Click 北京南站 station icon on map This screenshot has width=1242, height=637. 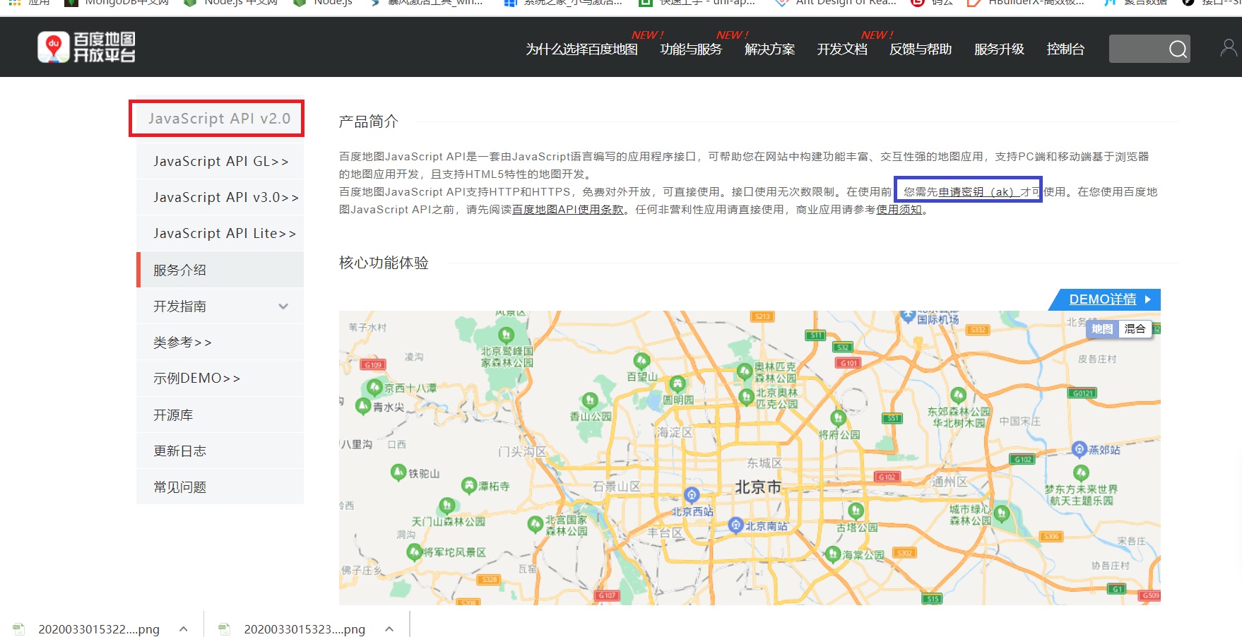click(x=735, y=525)
